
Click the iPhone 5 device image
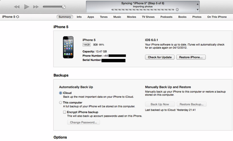coord(68,47)
